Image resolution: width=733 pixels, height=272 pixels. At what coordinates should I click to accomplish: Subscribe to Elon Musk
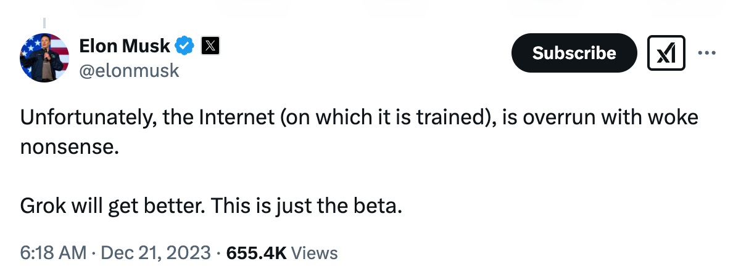click(x=574, y=53)
